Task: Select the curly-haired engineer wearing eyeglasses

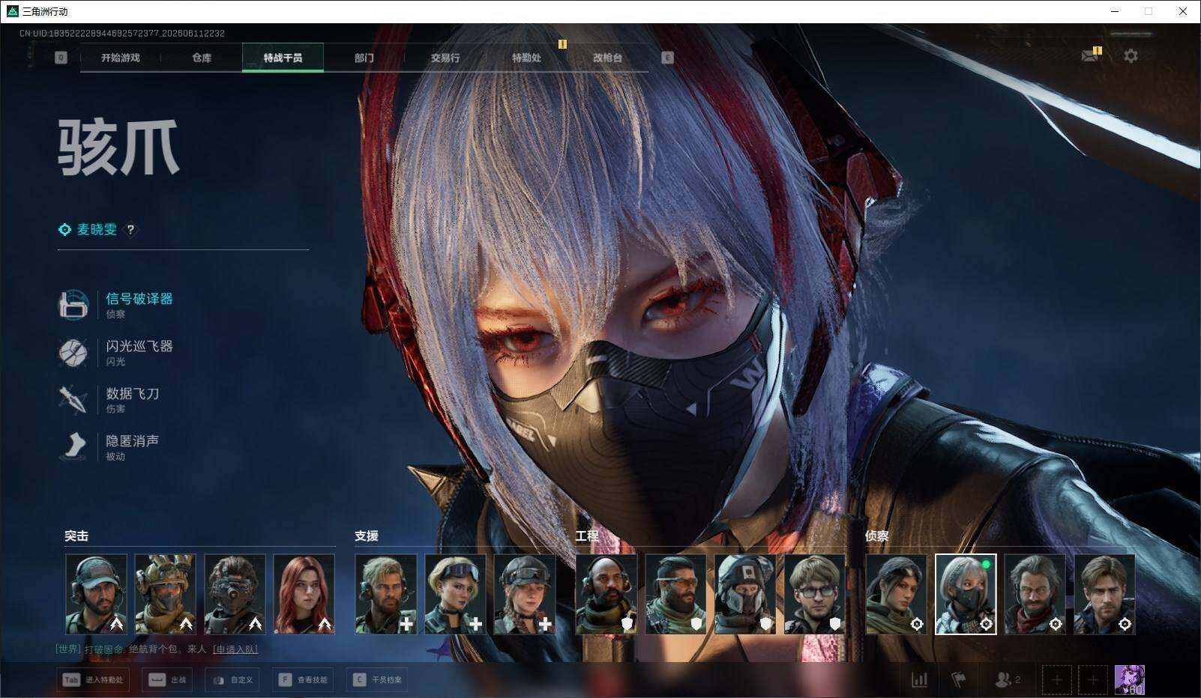Action: tap(815, 594)
